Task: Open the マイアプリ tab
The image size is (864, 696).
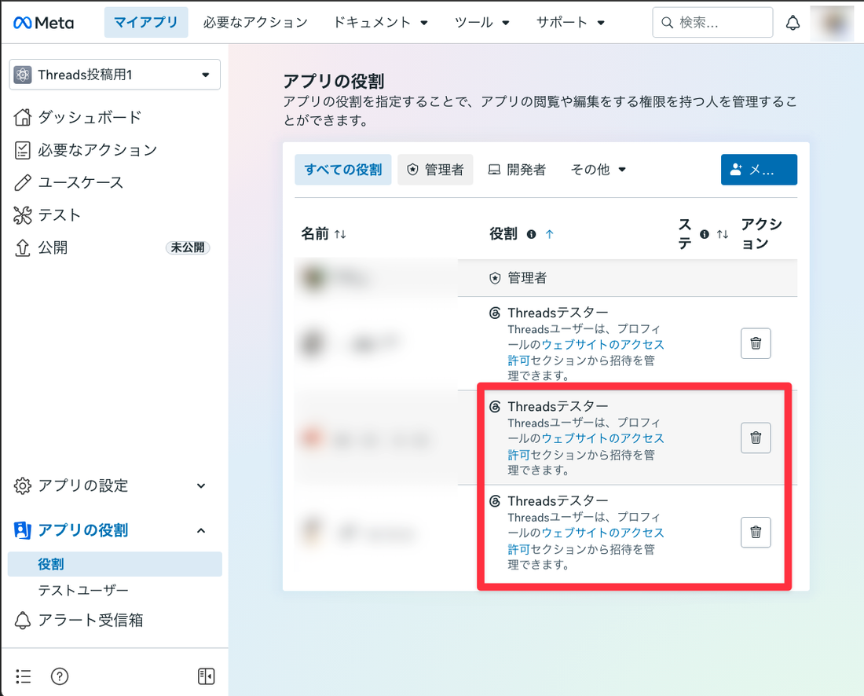Action: (146, 23)
